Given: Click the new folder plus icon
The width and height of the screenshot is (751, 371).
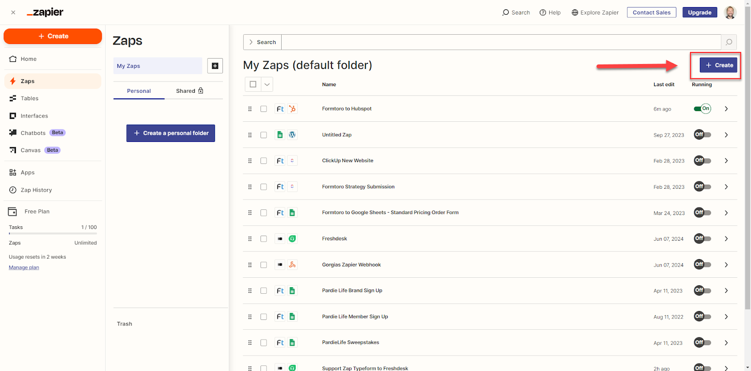Looking at the screenshot, I should click(x=215, y=66).
